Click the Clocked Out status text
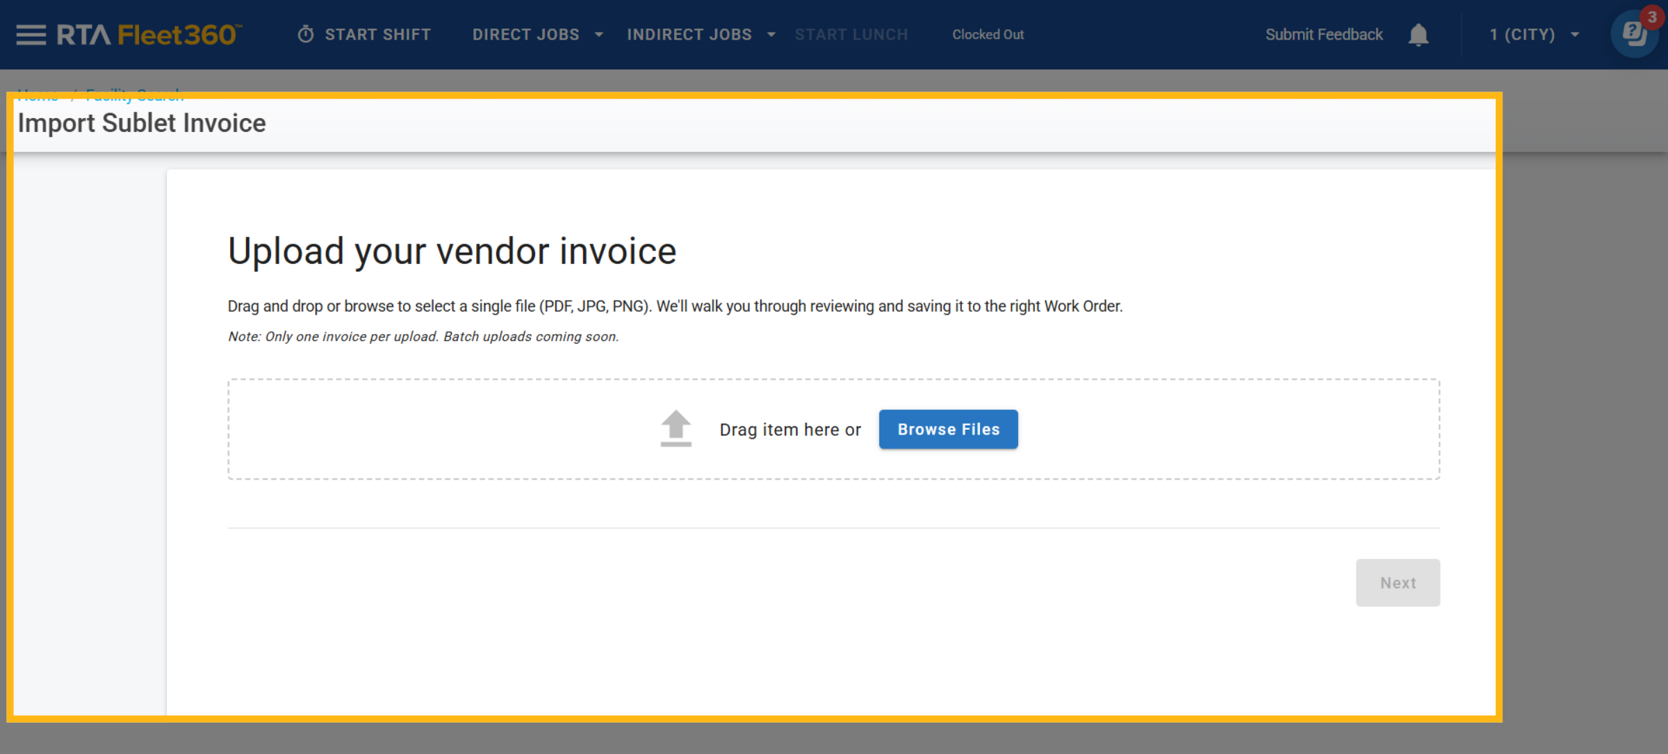Image resolution: width=1668 pixels, height=754 pixels. pos(988,35)
